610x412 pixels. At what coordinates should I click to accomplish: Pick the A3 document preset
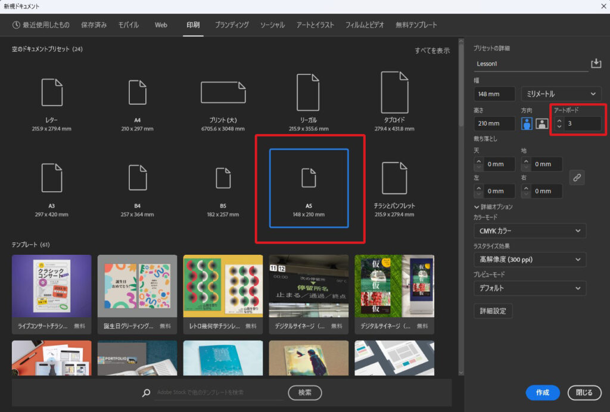click(x=52, y=177)
